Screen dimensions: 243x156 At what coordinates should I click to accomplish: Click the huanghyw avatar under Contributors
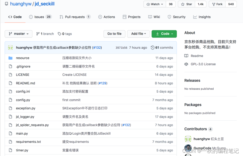[x=188, y=139]
